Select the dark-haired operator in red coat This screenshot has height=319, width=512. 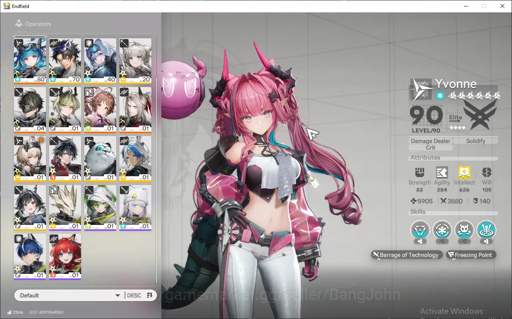(65, 159)
